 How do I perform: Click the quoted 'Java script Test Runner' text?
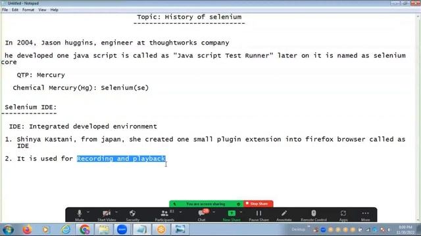pyautogui.click(x=224, y=56)
